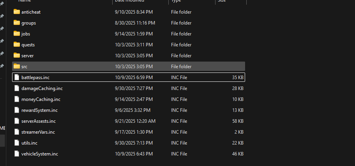Click the vehicleSystem.inc file icon
The image size is (355, 166).
pyautogui.click(x=17, y=154)
